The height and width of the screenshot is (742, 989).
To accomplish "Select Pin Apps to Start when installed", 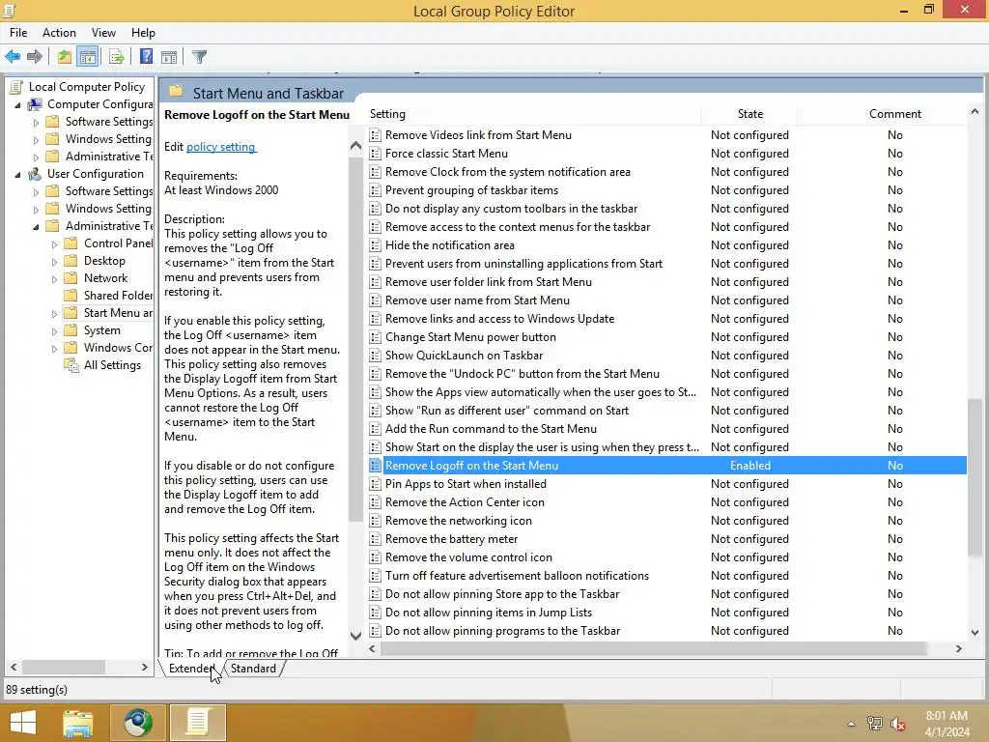I will (466, 484).
